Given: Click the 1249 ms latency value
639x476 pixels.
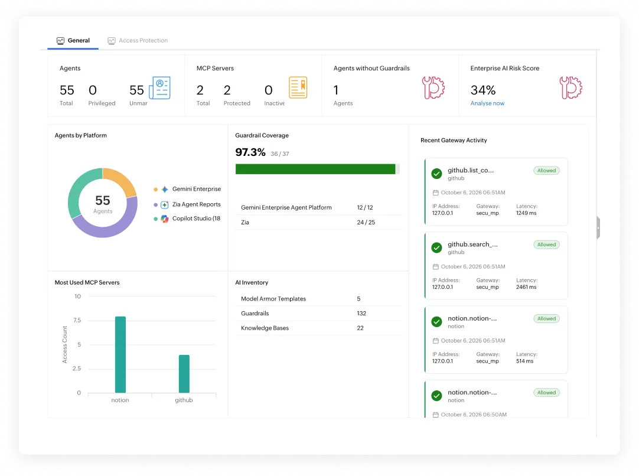Looking at the screenshot, I should click(x=526, y=213).
